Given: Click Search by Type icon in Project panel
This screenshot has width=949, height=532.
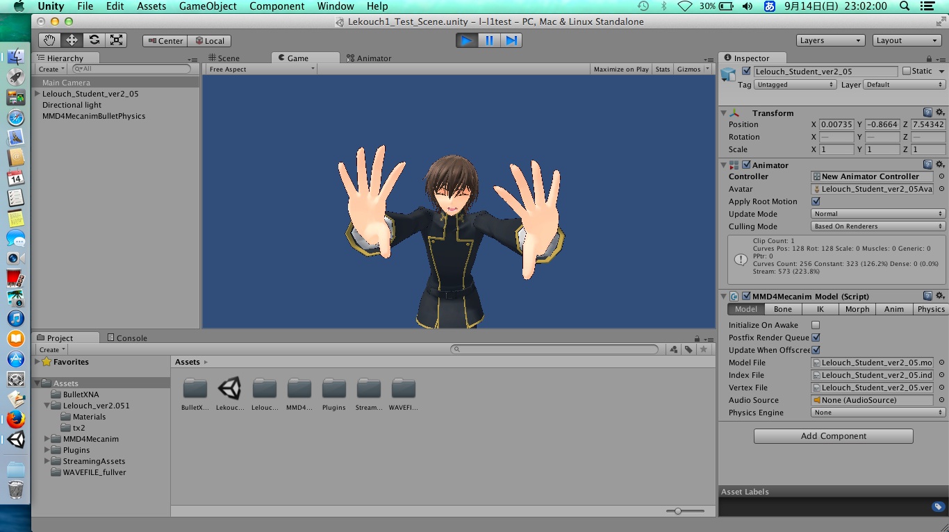Looking at the screenshot, I should (673, 349).
